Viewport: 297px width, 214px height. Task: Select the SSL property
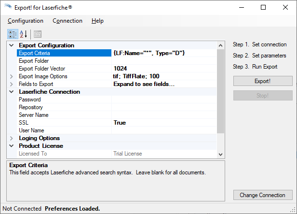(x=64, y=123)
